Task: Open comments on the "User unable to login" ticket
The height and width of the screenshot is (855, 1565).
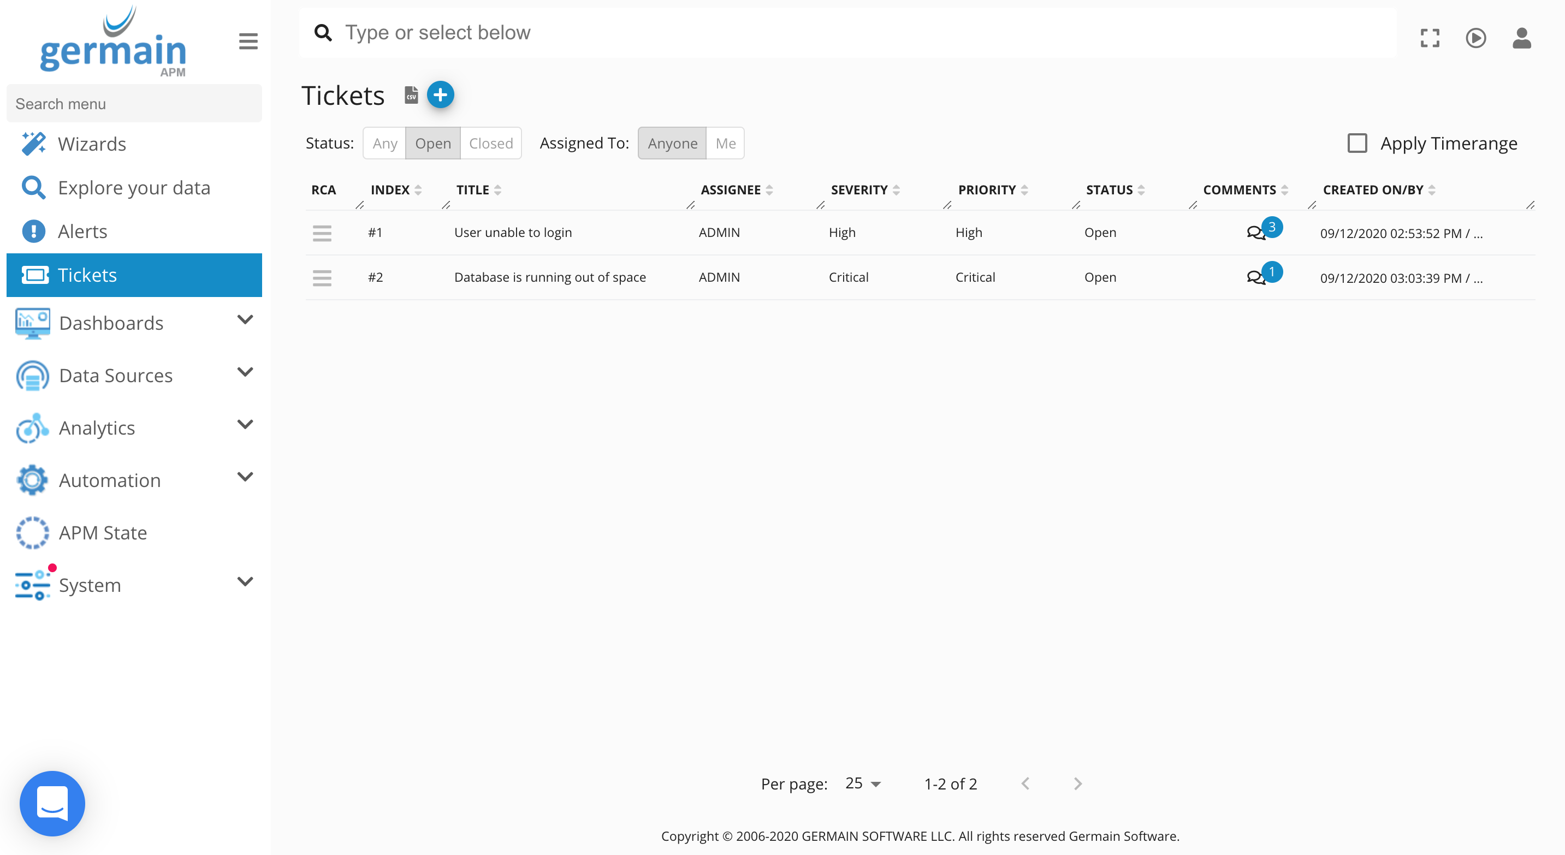Action: click(1256, 233)
